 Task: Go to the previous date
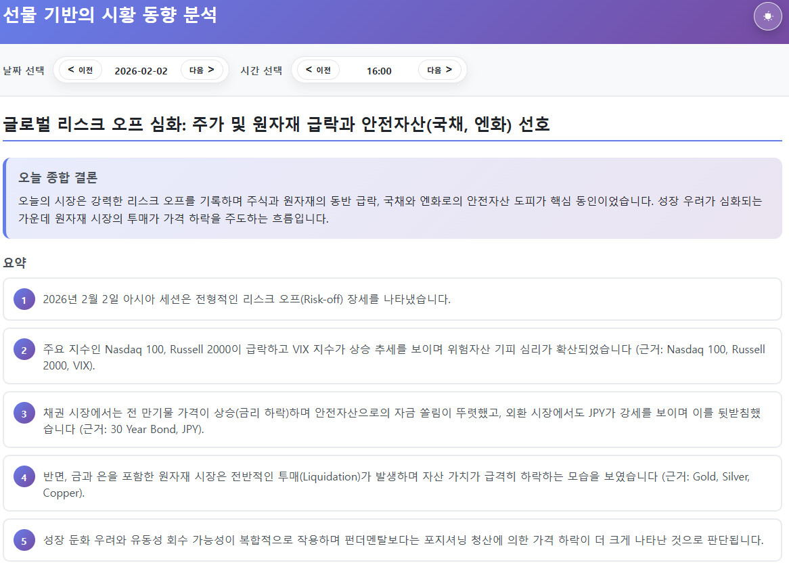pos(81,70)
